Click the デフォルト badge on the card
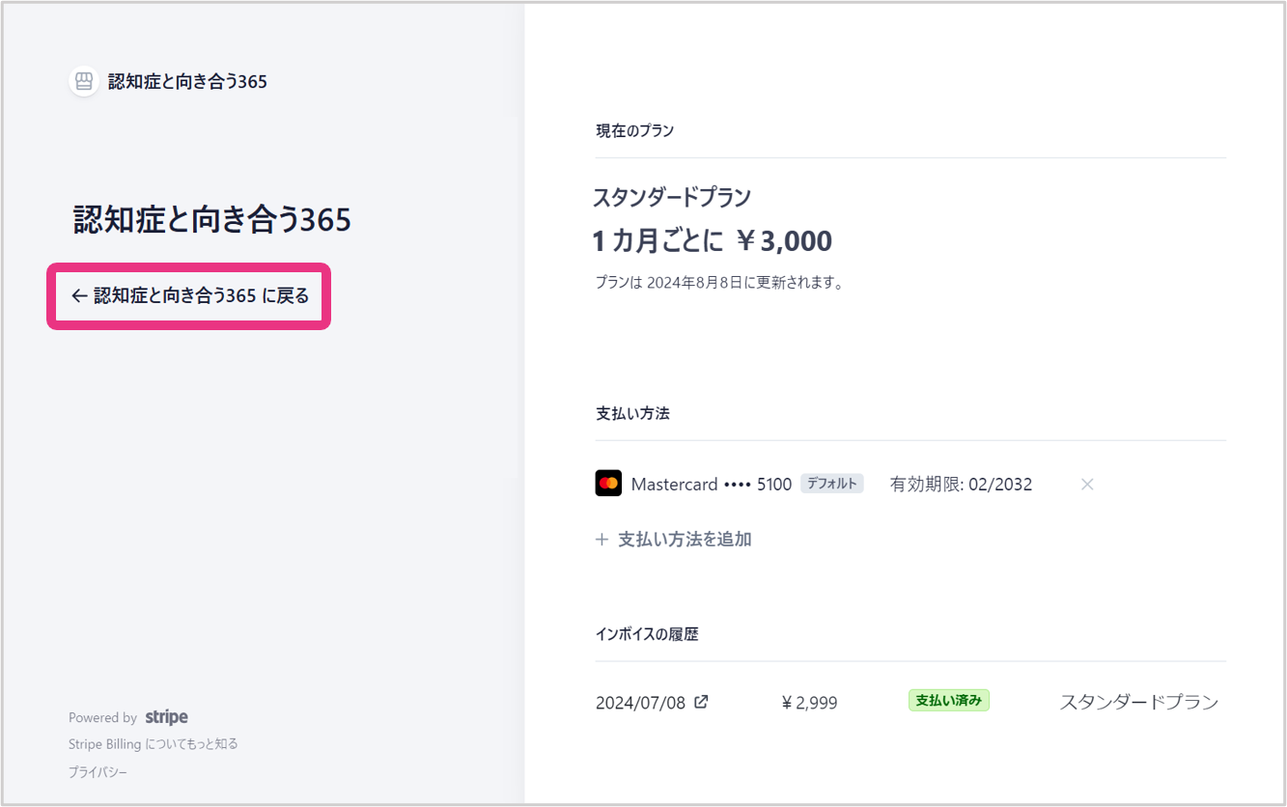The image size is (1287, 807). (x=831, y=484)
